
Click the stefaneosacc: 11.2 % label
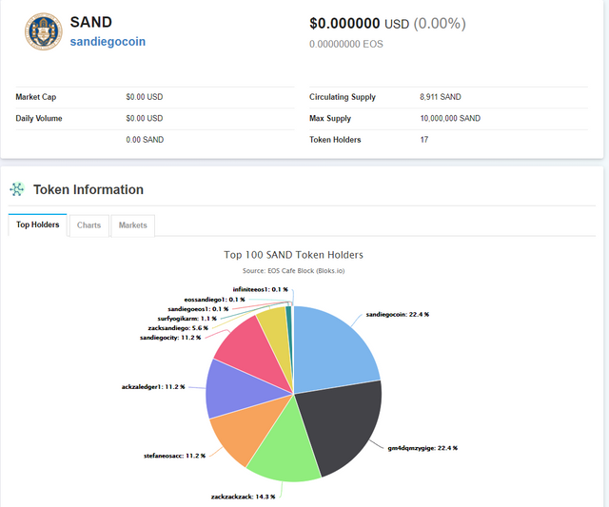(174, 456)
